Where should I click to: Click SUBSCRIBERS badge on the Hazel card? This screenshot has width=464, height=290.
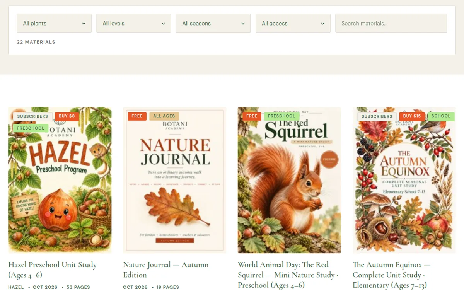[x=32, y=116]
